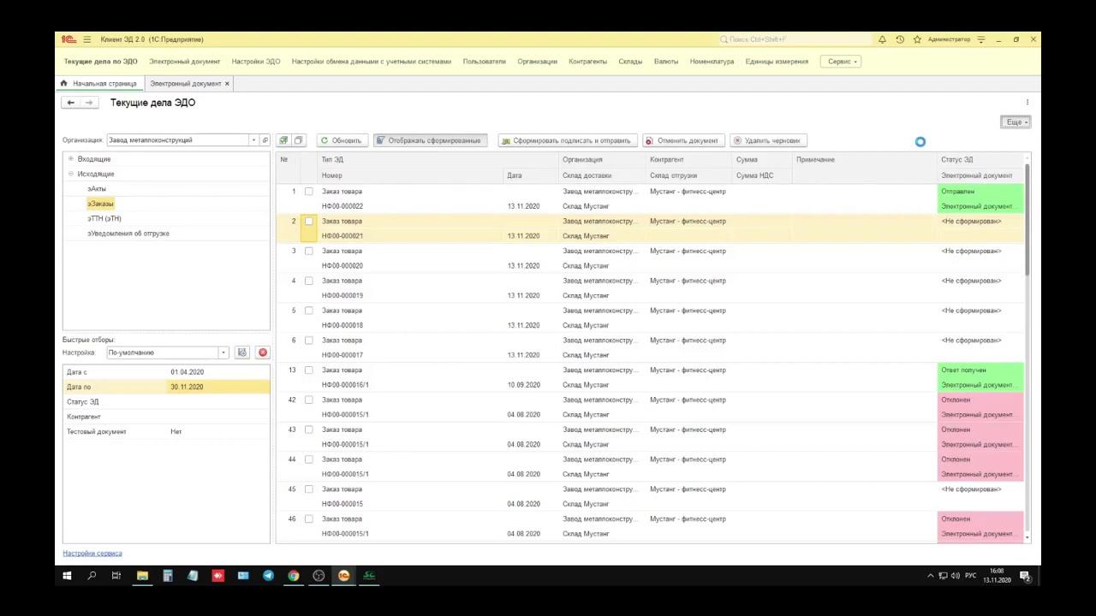Tick checkbox in row number 45
Viewport: 1096px width, 616px height.
(309, 489)
